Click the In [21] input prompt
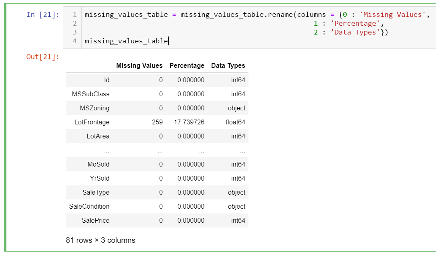The height and width of the screenshot is (254, 436). [x=42, y=15]
